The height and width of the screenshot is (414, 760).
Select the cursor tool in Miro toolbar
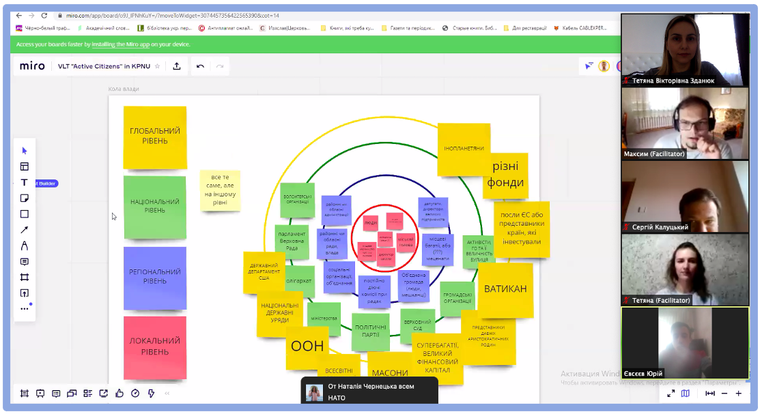(25, 151)
